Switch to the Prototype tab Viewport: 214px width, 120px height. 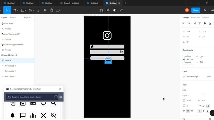point(195,18)
